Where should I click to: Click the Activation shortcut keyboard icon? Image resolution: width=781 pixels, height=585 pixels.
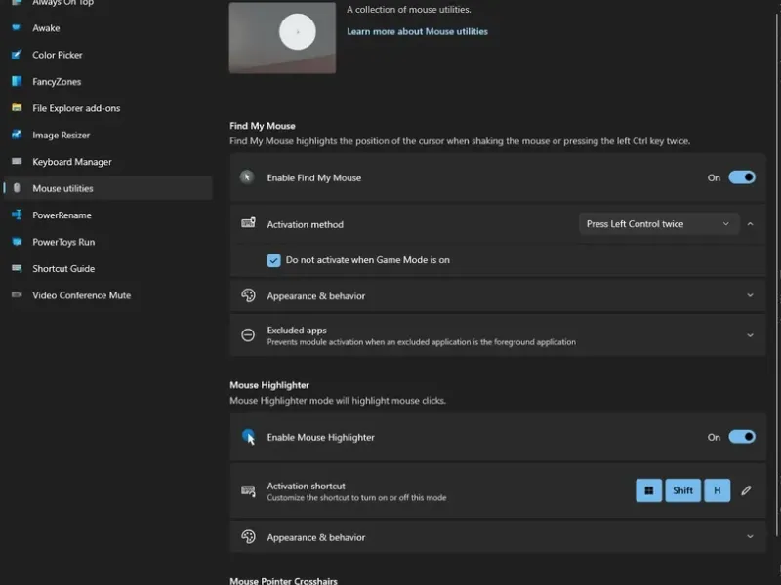coord(248,491)
